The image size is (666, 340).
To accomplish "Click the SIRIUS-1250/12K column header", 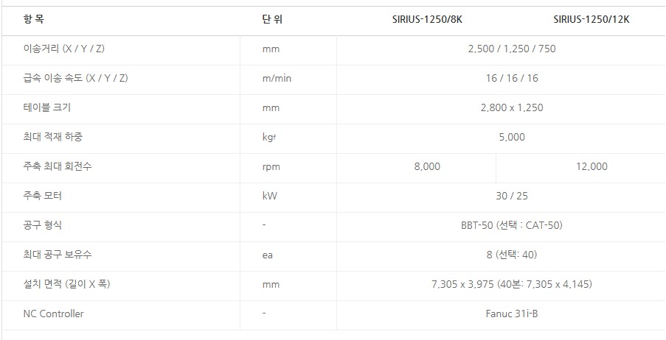I will pos(591,20).
